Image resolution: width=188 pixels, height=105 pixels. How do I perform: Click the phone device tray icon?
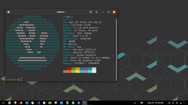click(169, 103)
